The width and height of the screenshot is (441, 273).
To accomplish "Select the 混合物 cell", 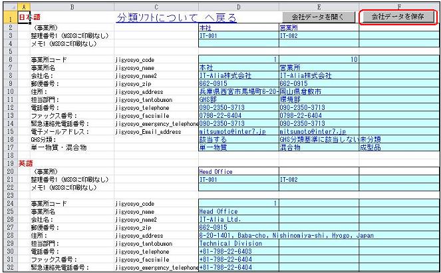I will click(x=319, y=147).
